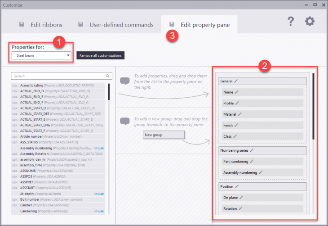Click the General group header
328x226 pixels.
coord(262,81)
